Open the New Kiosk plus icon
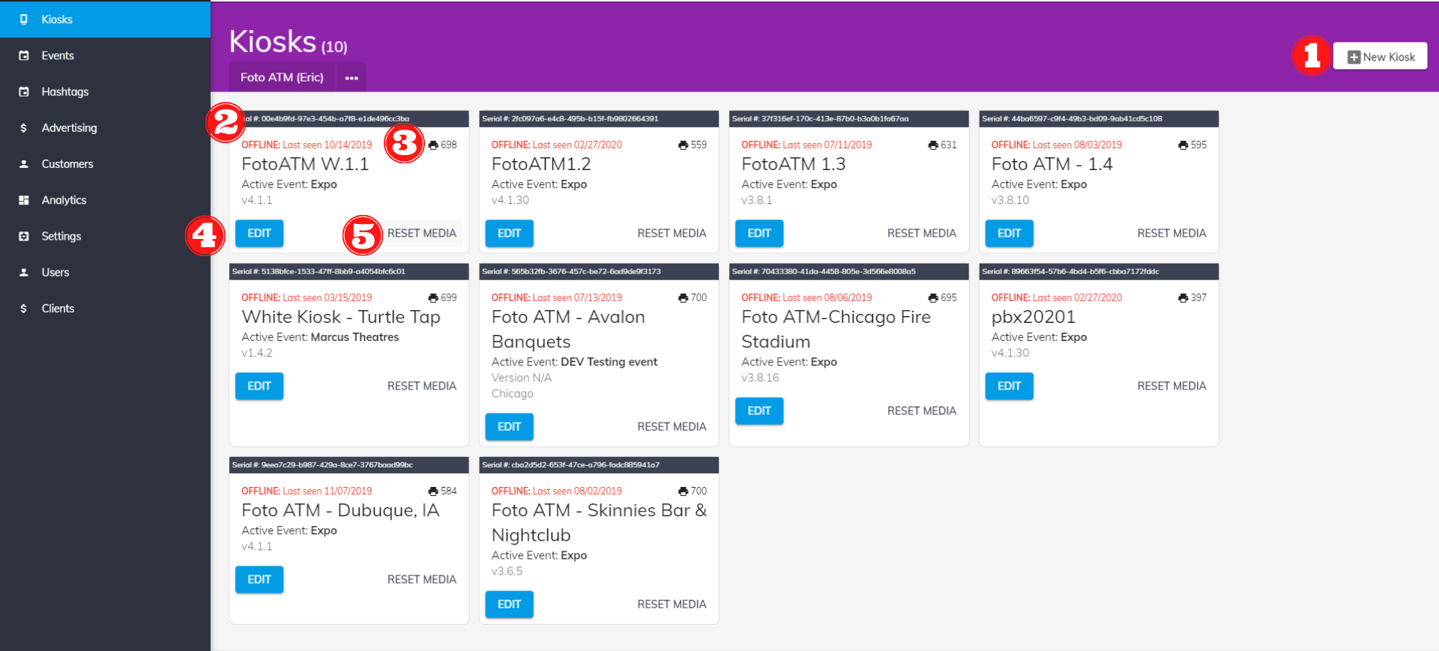The height and width of the screenshot is (651, 1439). [x=1354, y=55]
